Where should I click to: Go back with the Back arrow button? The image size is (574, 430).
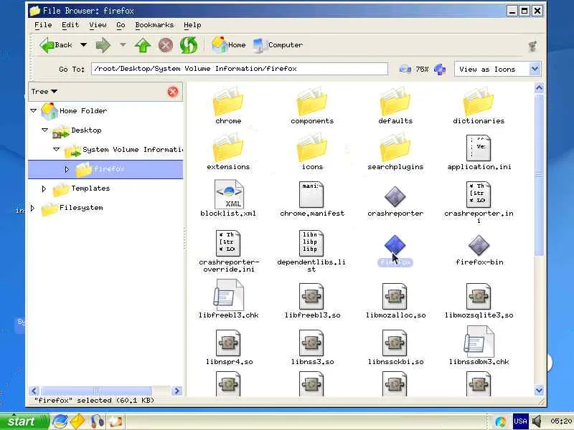56,45
